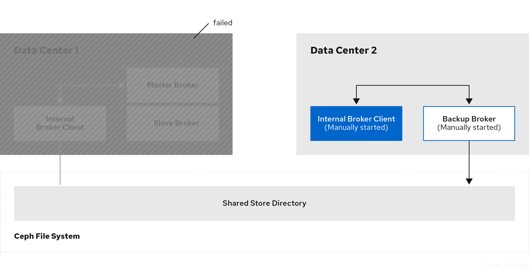Click the faded arrowhead pointing at Master Broker
This screenshot has width=529, height=280.
click(x=121, y=85)
